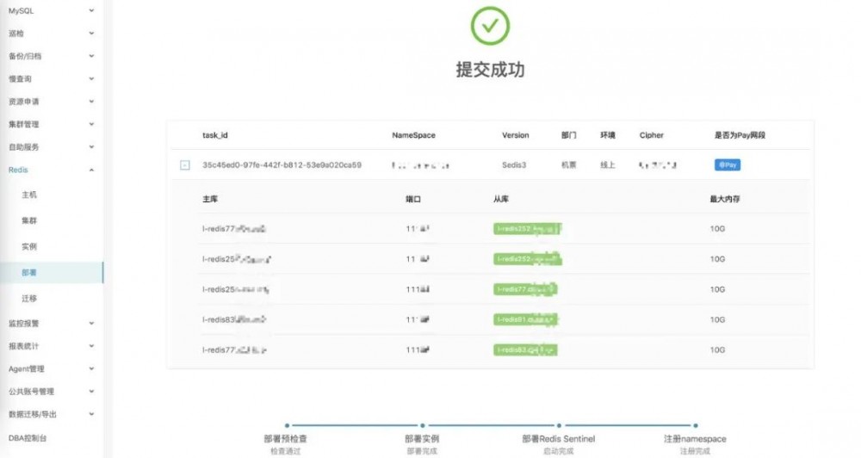The height and width of the screenshot is (458, 861).
Task: Expand the Agent管理 sidebar chevron
Action: (92, 368)
